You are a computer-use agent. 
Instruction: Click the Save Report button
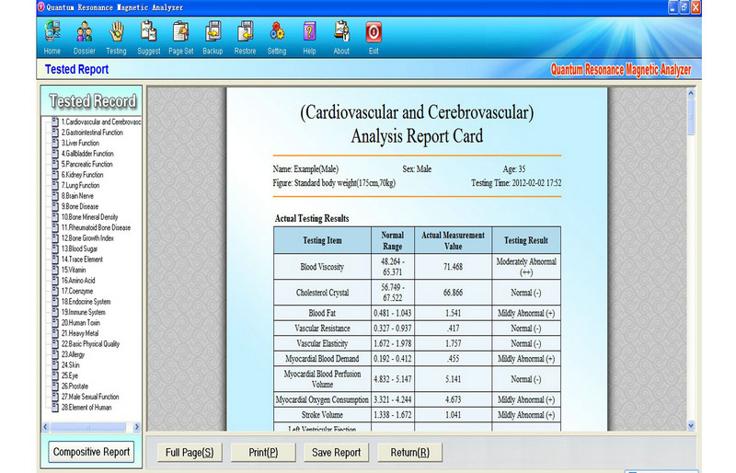(337, 453)
